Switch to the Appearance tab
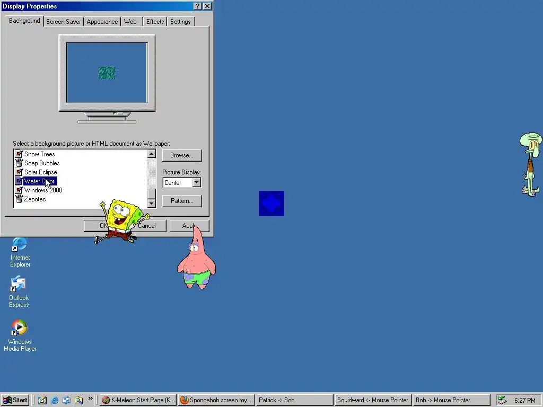 102,21
